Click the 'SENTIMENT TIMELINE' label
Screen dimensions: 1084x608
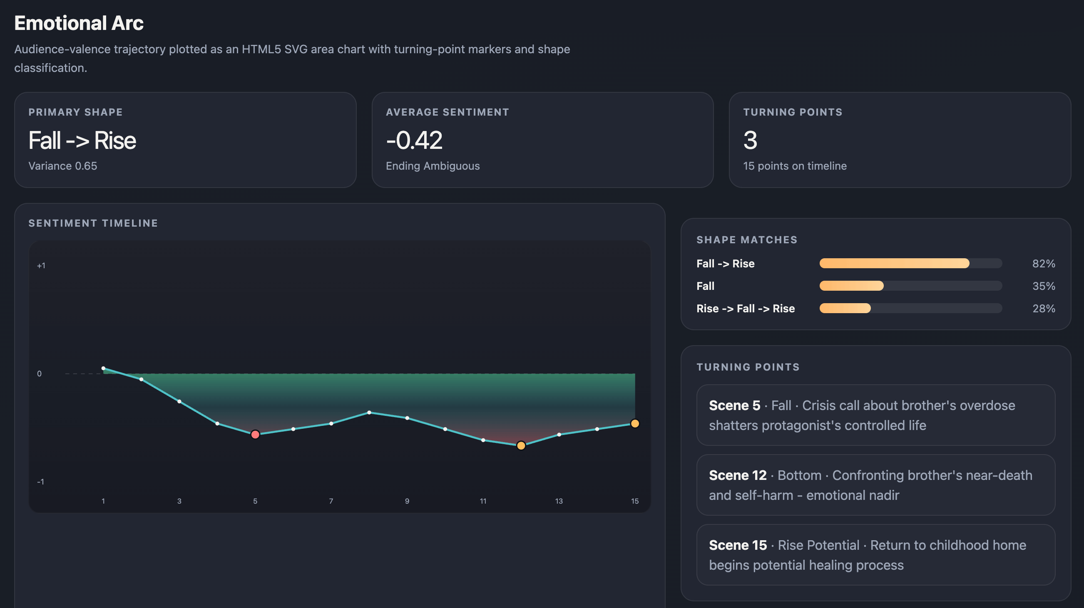click(x=93, y=223)
